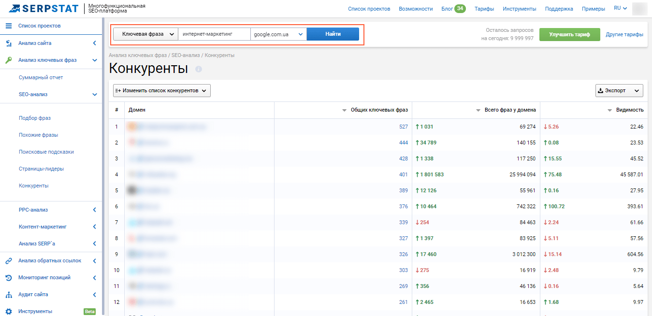This screenshot has height=316, width=652.
Task: Expand the Изменить список конкурентов dropdown
Action: pos(162,90)
